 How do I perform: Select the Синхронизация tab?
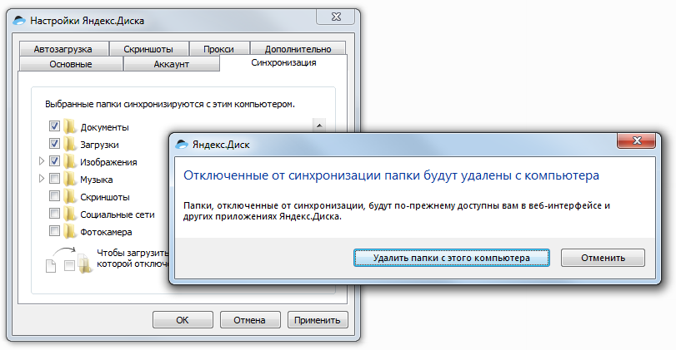(283, 63)
